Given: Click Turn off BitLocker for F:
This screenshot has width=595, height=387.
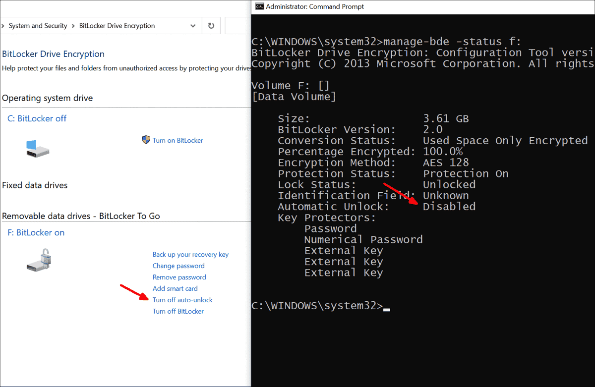Looking at the screenshot, I should point(178,311).
